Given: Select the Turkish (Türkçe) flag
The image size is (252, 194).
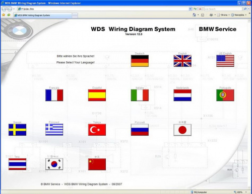Looking at the screenshot, I should 97,130.
